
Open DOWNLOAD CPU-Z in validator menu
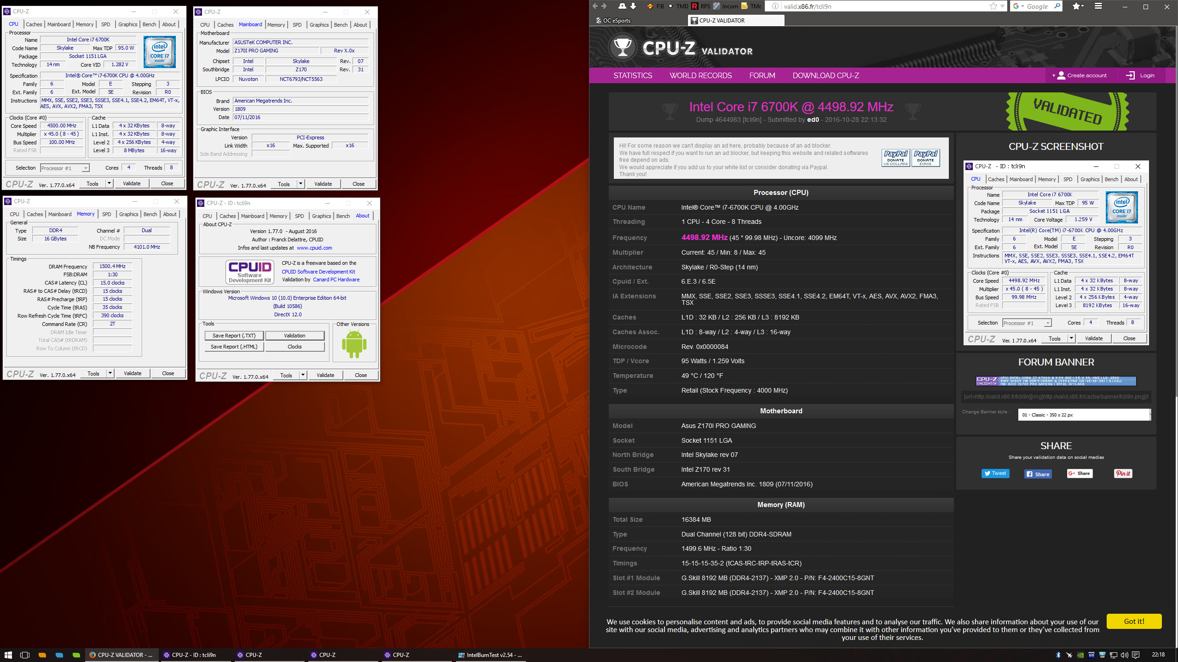pos(826,75)
